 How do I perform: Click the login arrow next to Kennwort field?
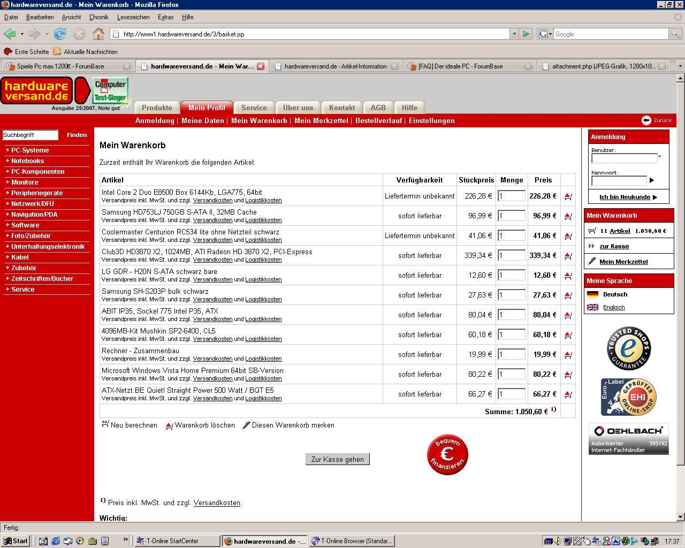652,180
